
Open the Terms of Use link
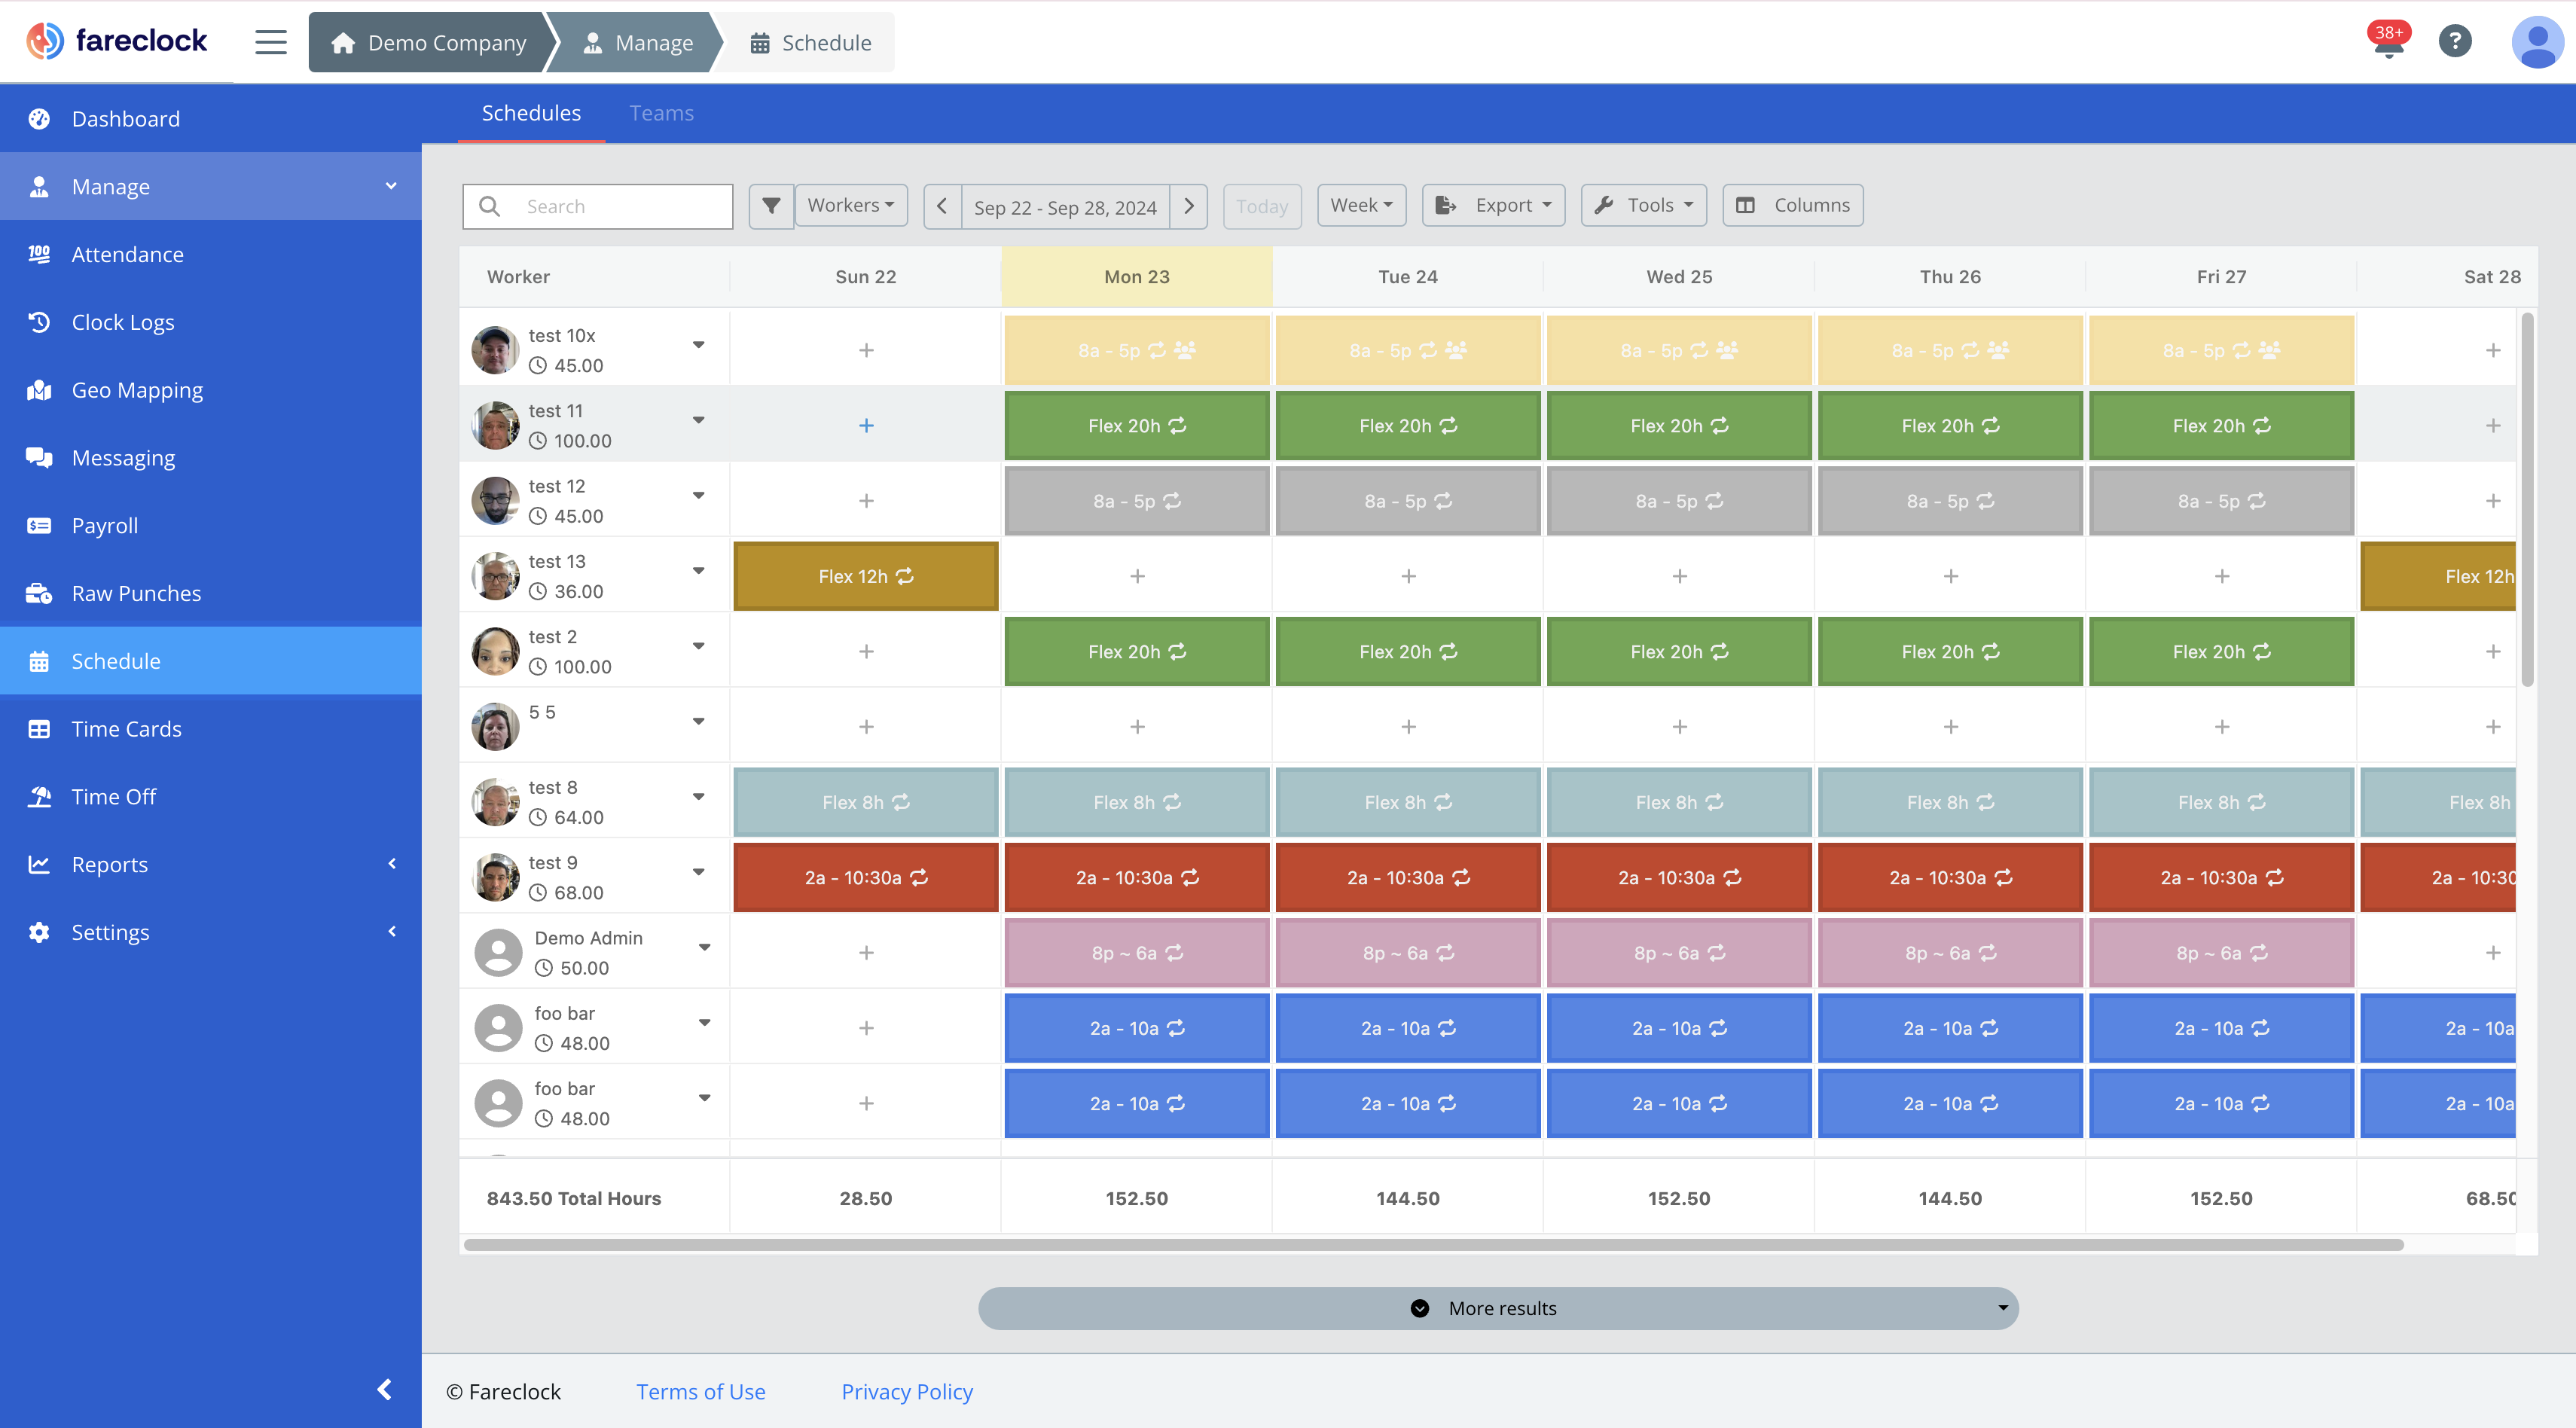[x=700, y=1391]
